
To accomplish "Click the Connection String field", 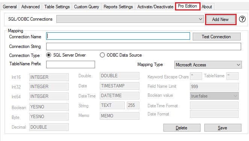I will point(143,46).
